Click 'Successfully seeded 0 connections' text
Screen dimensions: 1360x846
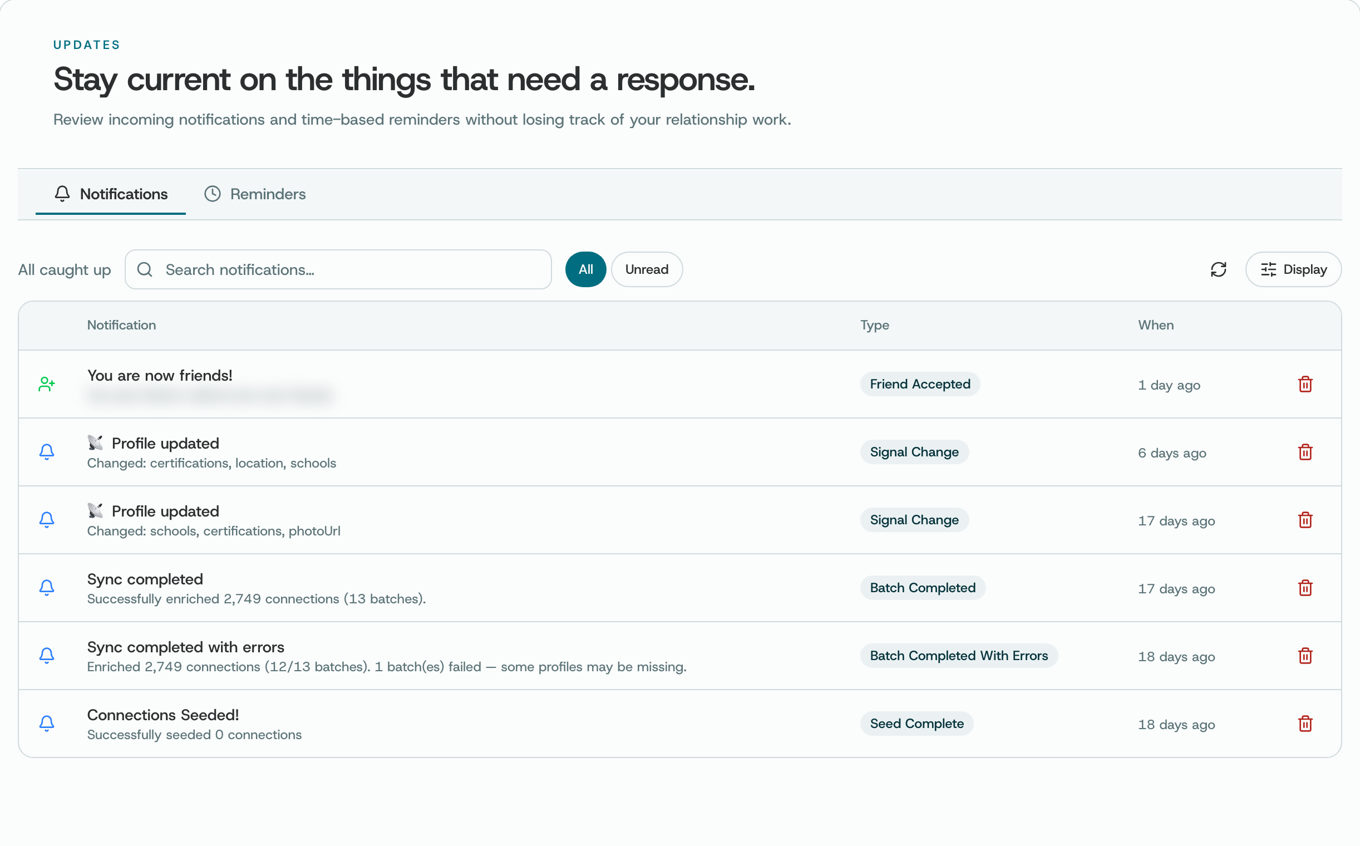coord(194,735)
